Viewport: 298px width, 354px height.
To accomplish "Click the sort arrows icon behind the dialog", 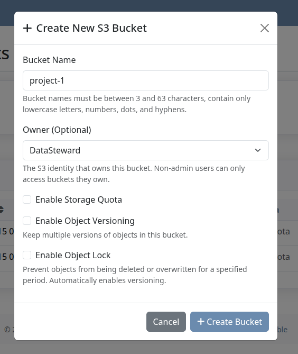I will (x=2, y=210).
